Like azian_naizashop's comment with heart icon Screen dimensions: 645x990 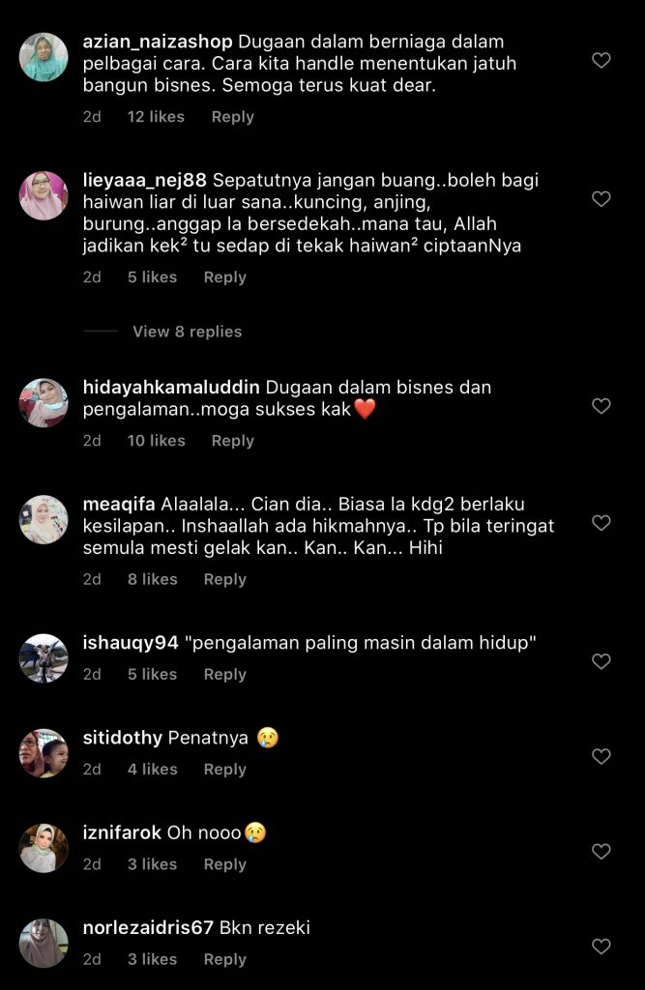601,61
